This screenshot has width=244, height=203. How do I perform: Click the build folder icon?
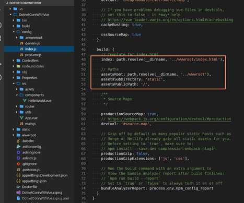click(x=18, y=26)
